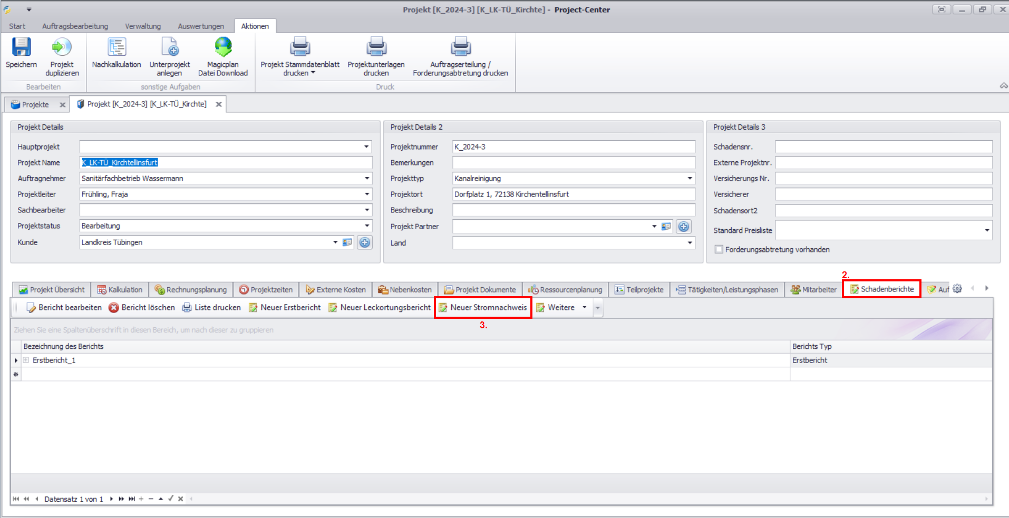Open the Projekttyp dropdown arrow
The width and height of the screenshot is (1009, 518).
click(x=690, y=179)
